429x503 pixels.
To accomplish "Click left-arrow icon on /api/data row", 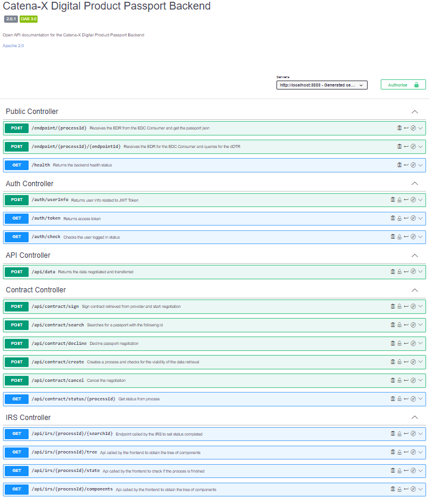I will 406,271.
